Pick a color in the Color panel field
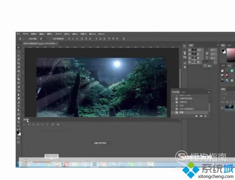The image size is (235, 180). tap(231, 55)
